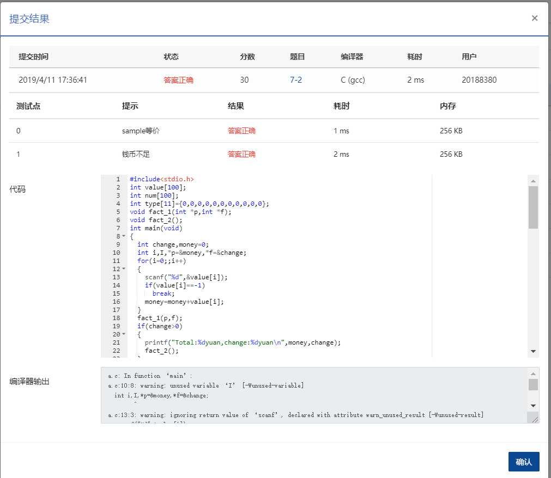Click code editor scrollbar down arrow
551x478 pixels.
click(533, 351)
